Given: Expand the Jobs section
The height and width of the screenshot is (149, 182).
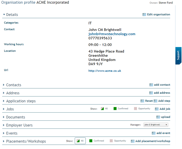Looking at the screenshot, I should [4, 109].
